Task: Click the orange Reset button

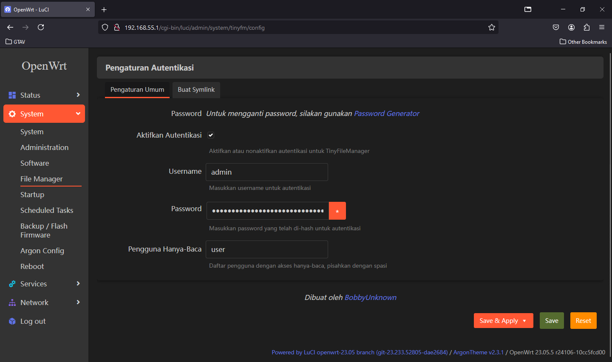Action: click(x=584, y=321)
